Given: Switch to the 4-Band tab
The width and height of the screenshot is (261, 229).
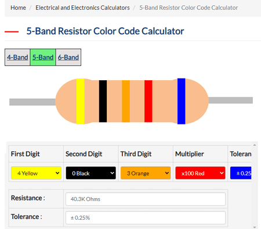Looking at the screenshot, I should tap(17, 58).
